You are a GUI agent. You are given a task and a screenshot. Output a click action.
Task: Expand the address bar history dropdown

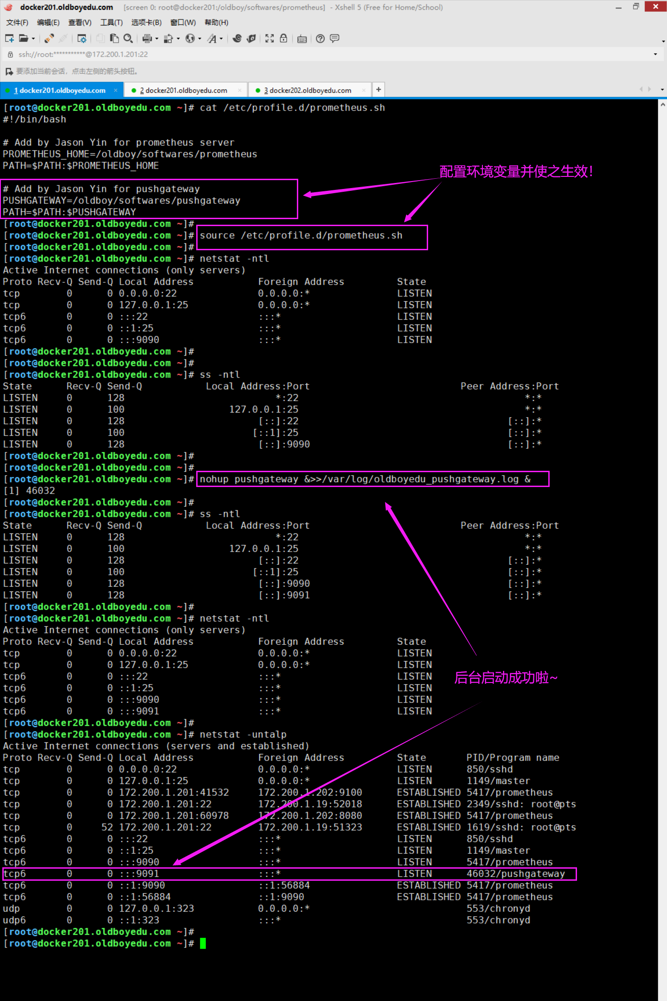pos(655,54)
